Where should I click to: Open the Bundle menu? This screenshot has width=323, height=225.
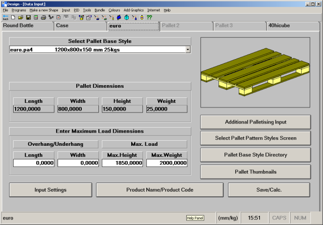click(x=100, y=10)
